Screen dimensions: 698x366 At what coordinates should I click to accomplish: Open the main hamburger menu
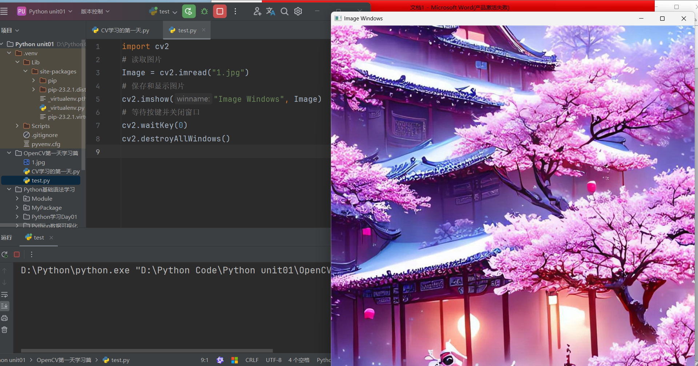tap(4, 11)
